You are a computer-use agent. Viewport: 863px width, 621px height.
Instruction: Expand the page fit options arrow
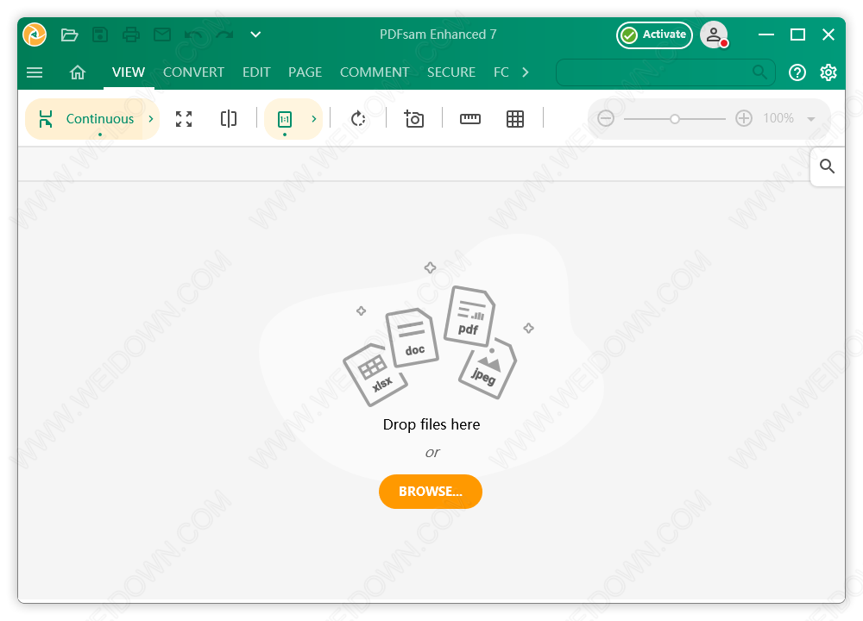pyautogui.click(x=314, y=119)
